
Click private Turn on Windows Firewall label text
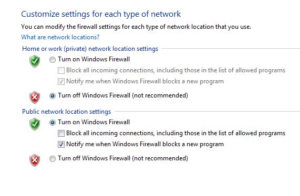(94, 59)
